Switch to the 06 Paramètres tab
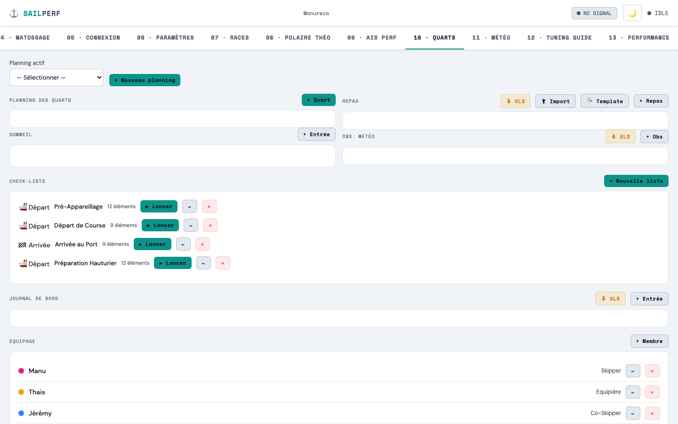This screenshot has width=678, height=424. click(165, 38)
